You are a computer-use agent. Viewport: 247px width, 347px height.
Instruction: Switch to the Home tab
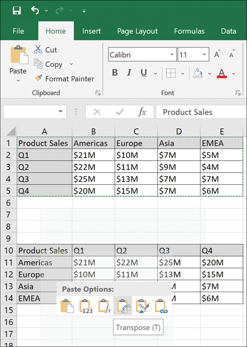[x=56, y=31]
